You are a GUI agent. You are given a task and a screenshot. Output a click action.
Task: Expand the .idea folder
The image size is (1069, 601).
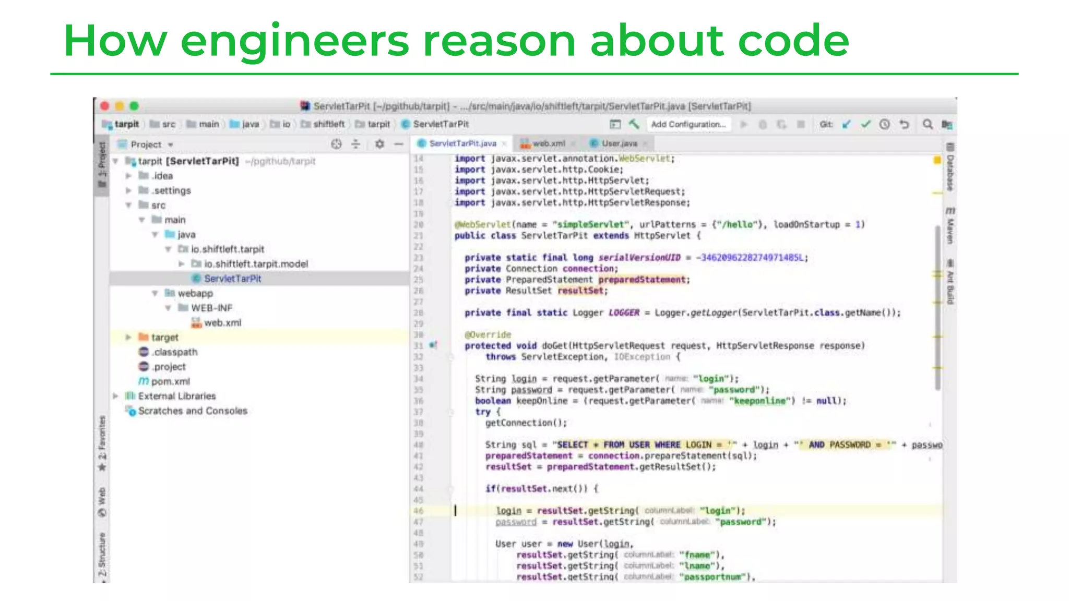[128, 176]
